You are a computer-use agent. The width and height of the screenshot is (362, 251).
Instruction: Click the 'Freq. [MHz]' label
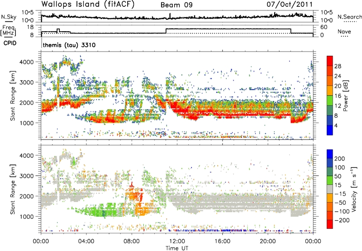pos(8,31)
